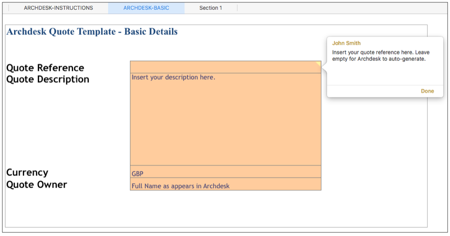Select the GBP currency cell
This screenshot has height=236, width=450.
click(225, 171)
